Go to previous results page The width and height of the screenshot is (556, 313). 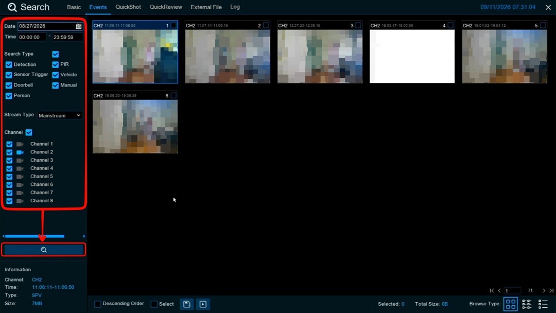(x=499, y=291)
